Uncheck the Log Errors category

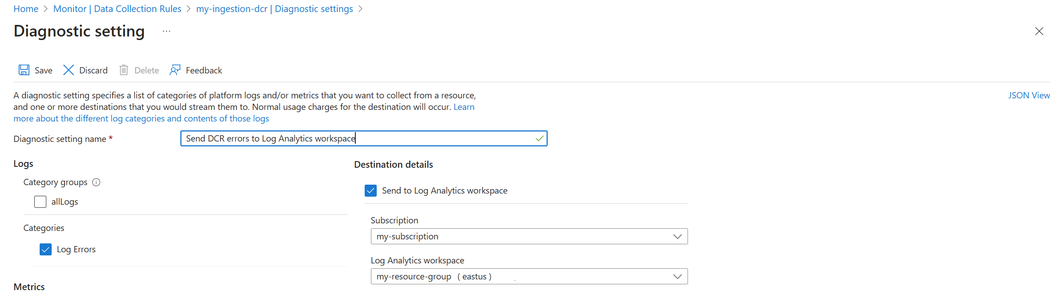[x=46, y=250]
